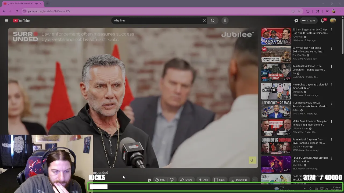Visit the LADbible Stories channel link

coord(300,128)
